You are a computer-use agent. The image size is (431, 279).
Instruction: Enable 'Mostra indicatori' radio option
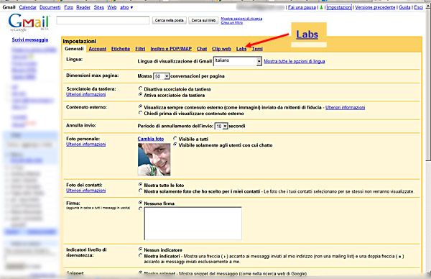[141, 255]
